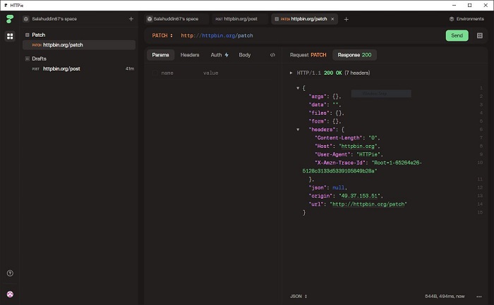Open the PATCH method dropdown
The height and width of the screenshot is (305, 494).
tap(162, 35)
